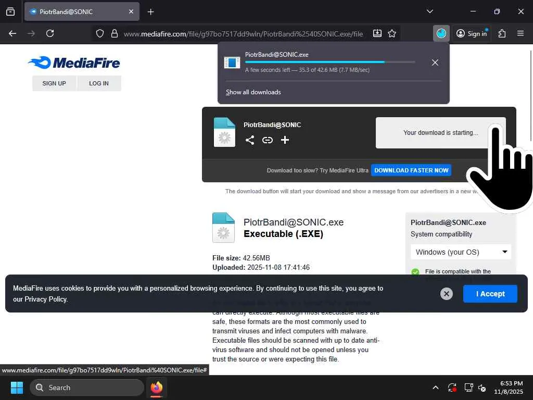
Task: Click the 'Executable (.EXE)' heading
Action: (284, 234)
